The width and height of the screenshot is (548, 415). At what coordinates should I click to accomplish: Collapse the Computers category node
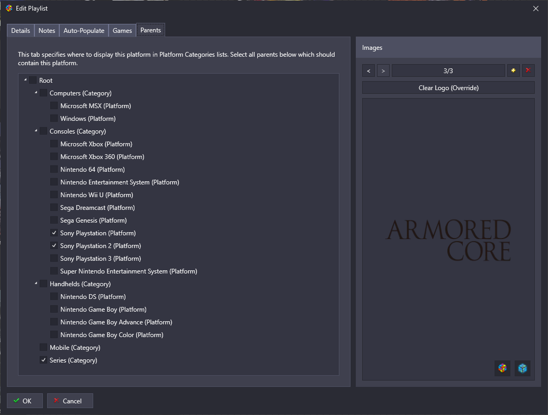36,93
